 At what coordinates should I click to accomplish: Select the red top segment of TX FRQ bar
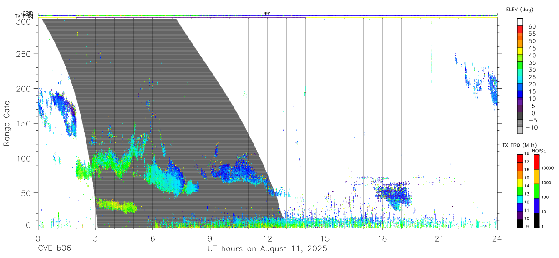520,159
